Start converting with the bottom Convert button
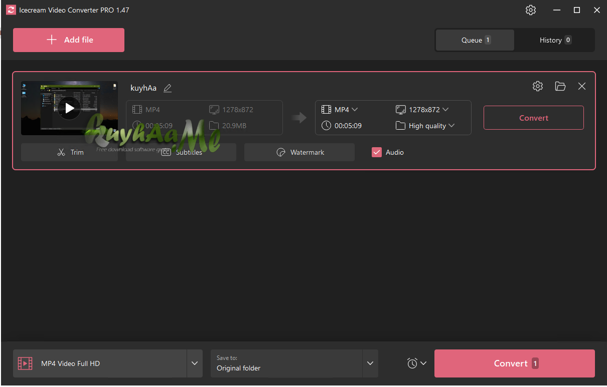 (x=515, y=363)
